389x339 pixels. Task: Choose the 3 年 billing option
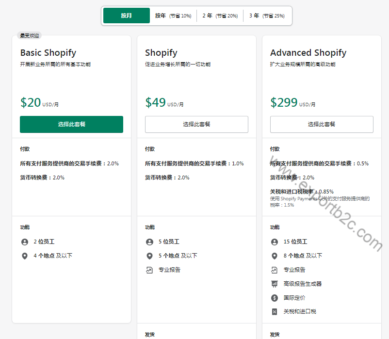tap(267, 16)
